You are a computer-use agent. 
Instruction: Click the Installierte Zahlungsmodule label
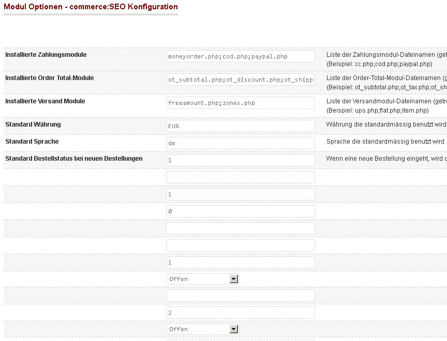pos(46,55)
